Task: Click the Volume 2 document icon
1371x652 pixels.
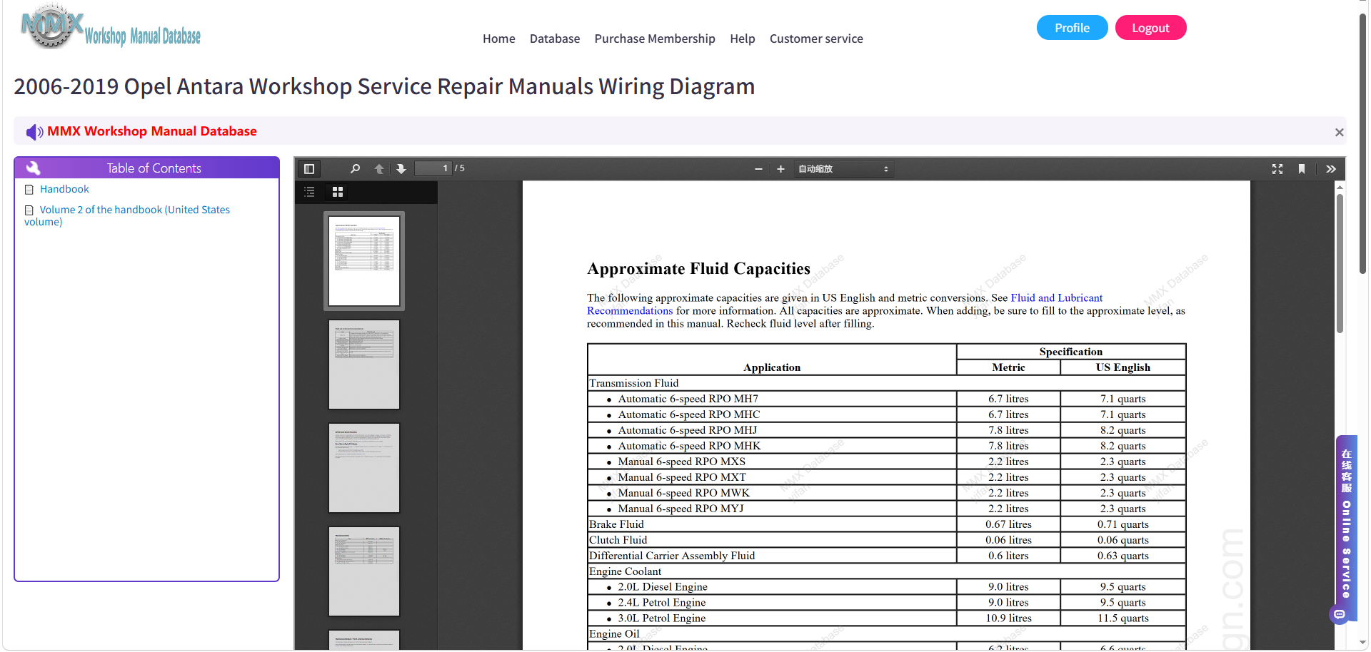Action: tap(29, 210)
